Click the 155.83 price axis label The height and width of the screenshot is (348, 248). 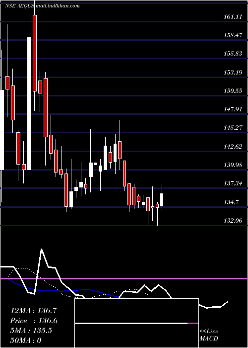233,54
